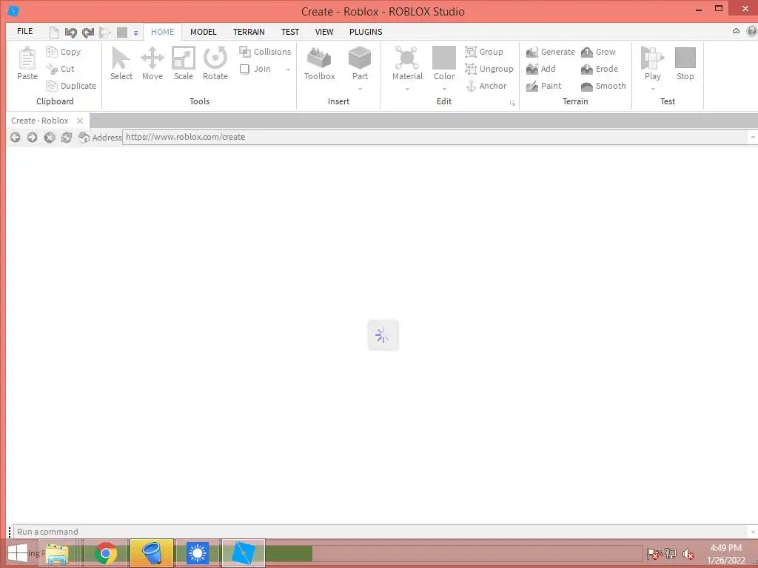
Task: Choose the Scale tool
Action: (x=184, y=64)
